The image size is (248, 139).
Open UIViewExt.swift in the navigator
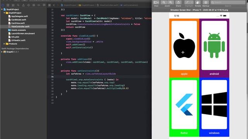coord(18,41)
